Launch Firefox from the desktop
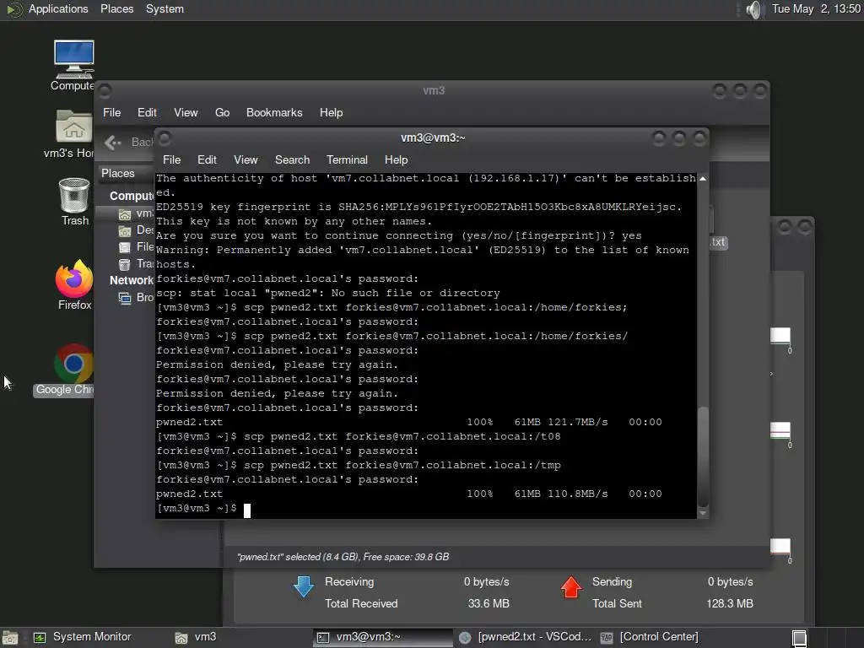 [x=74, y=284]
